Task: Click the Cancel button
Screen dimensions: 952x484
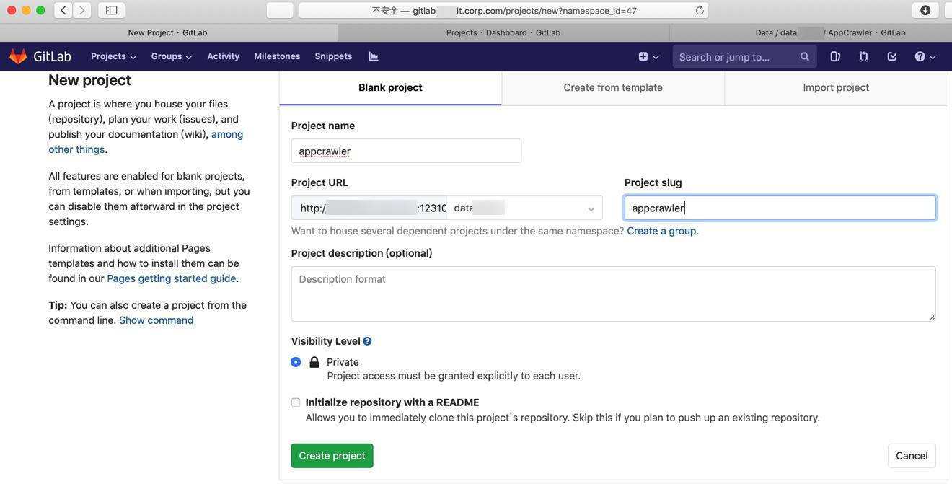Action: pyautogui.click(x=912, y=456)
